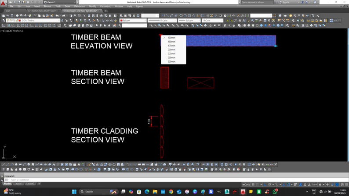This screenshot has height=196, width=349.
Task: Click the Save icon in Quick Access toolbar
Action: (x=19, y=2)
